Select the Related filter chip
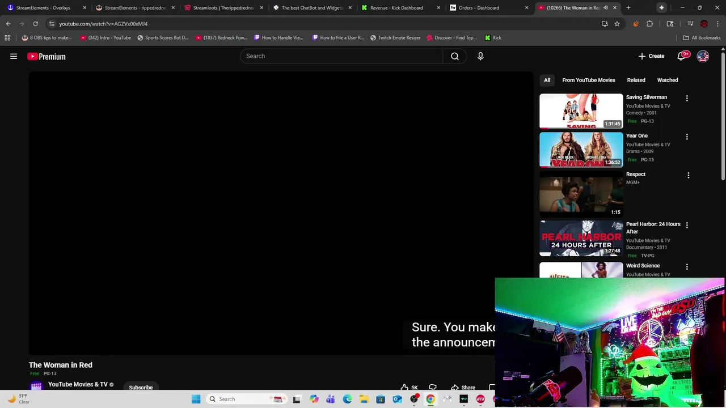Image resolution: width=726 pixels, height=408 pixels. click(636, 80)
